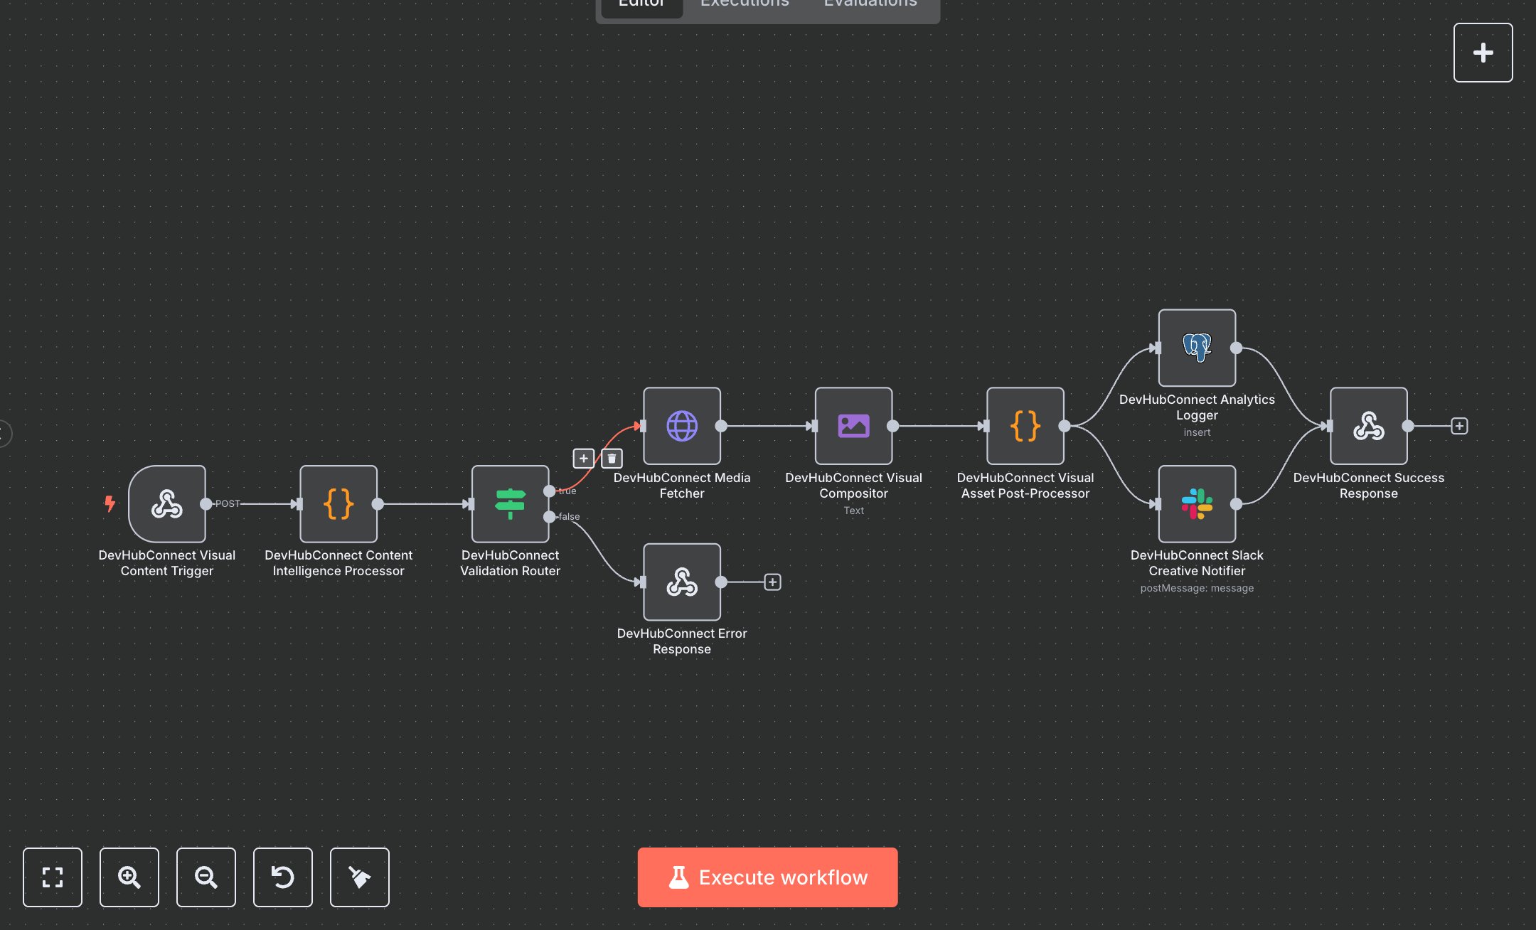This screenshot has height=930, width=1536.
Task: Delete the connection using the trash icon
Action: tap(611, 459)
